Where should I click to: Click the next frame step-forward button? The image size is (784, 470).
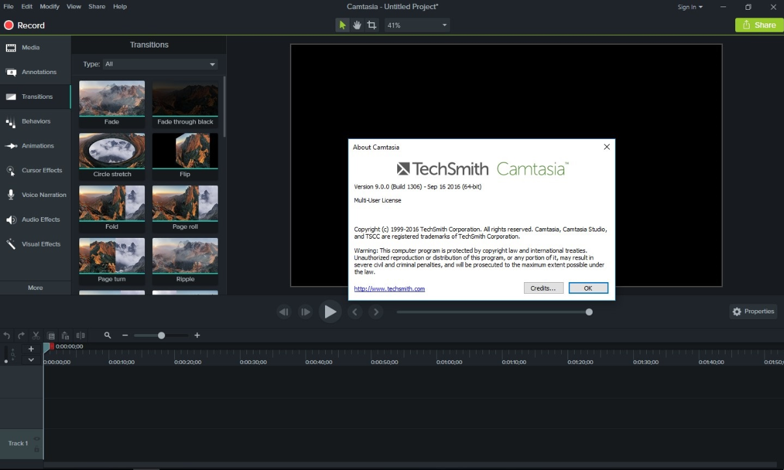point(306,312)
